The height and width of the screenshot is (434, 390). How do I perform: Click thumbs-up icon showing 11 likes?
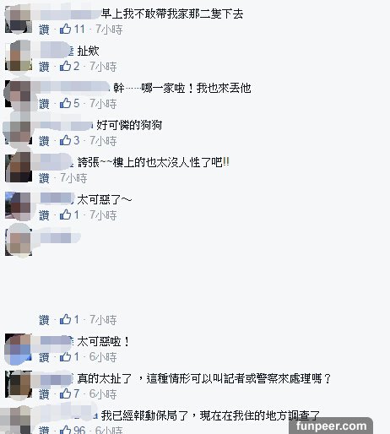tap(65, 29)
